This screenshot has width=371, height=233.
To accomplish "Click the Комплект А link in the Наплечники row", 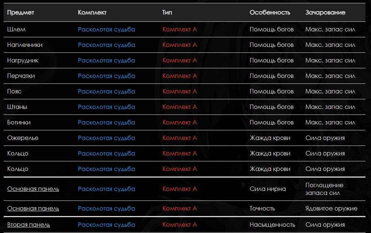I will coord(179,45).
